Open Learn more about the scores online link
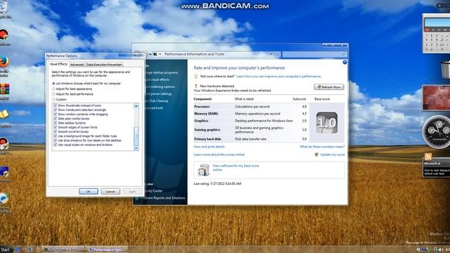The height and width of the screenshot is (253, 450). [x=219, y=155]
